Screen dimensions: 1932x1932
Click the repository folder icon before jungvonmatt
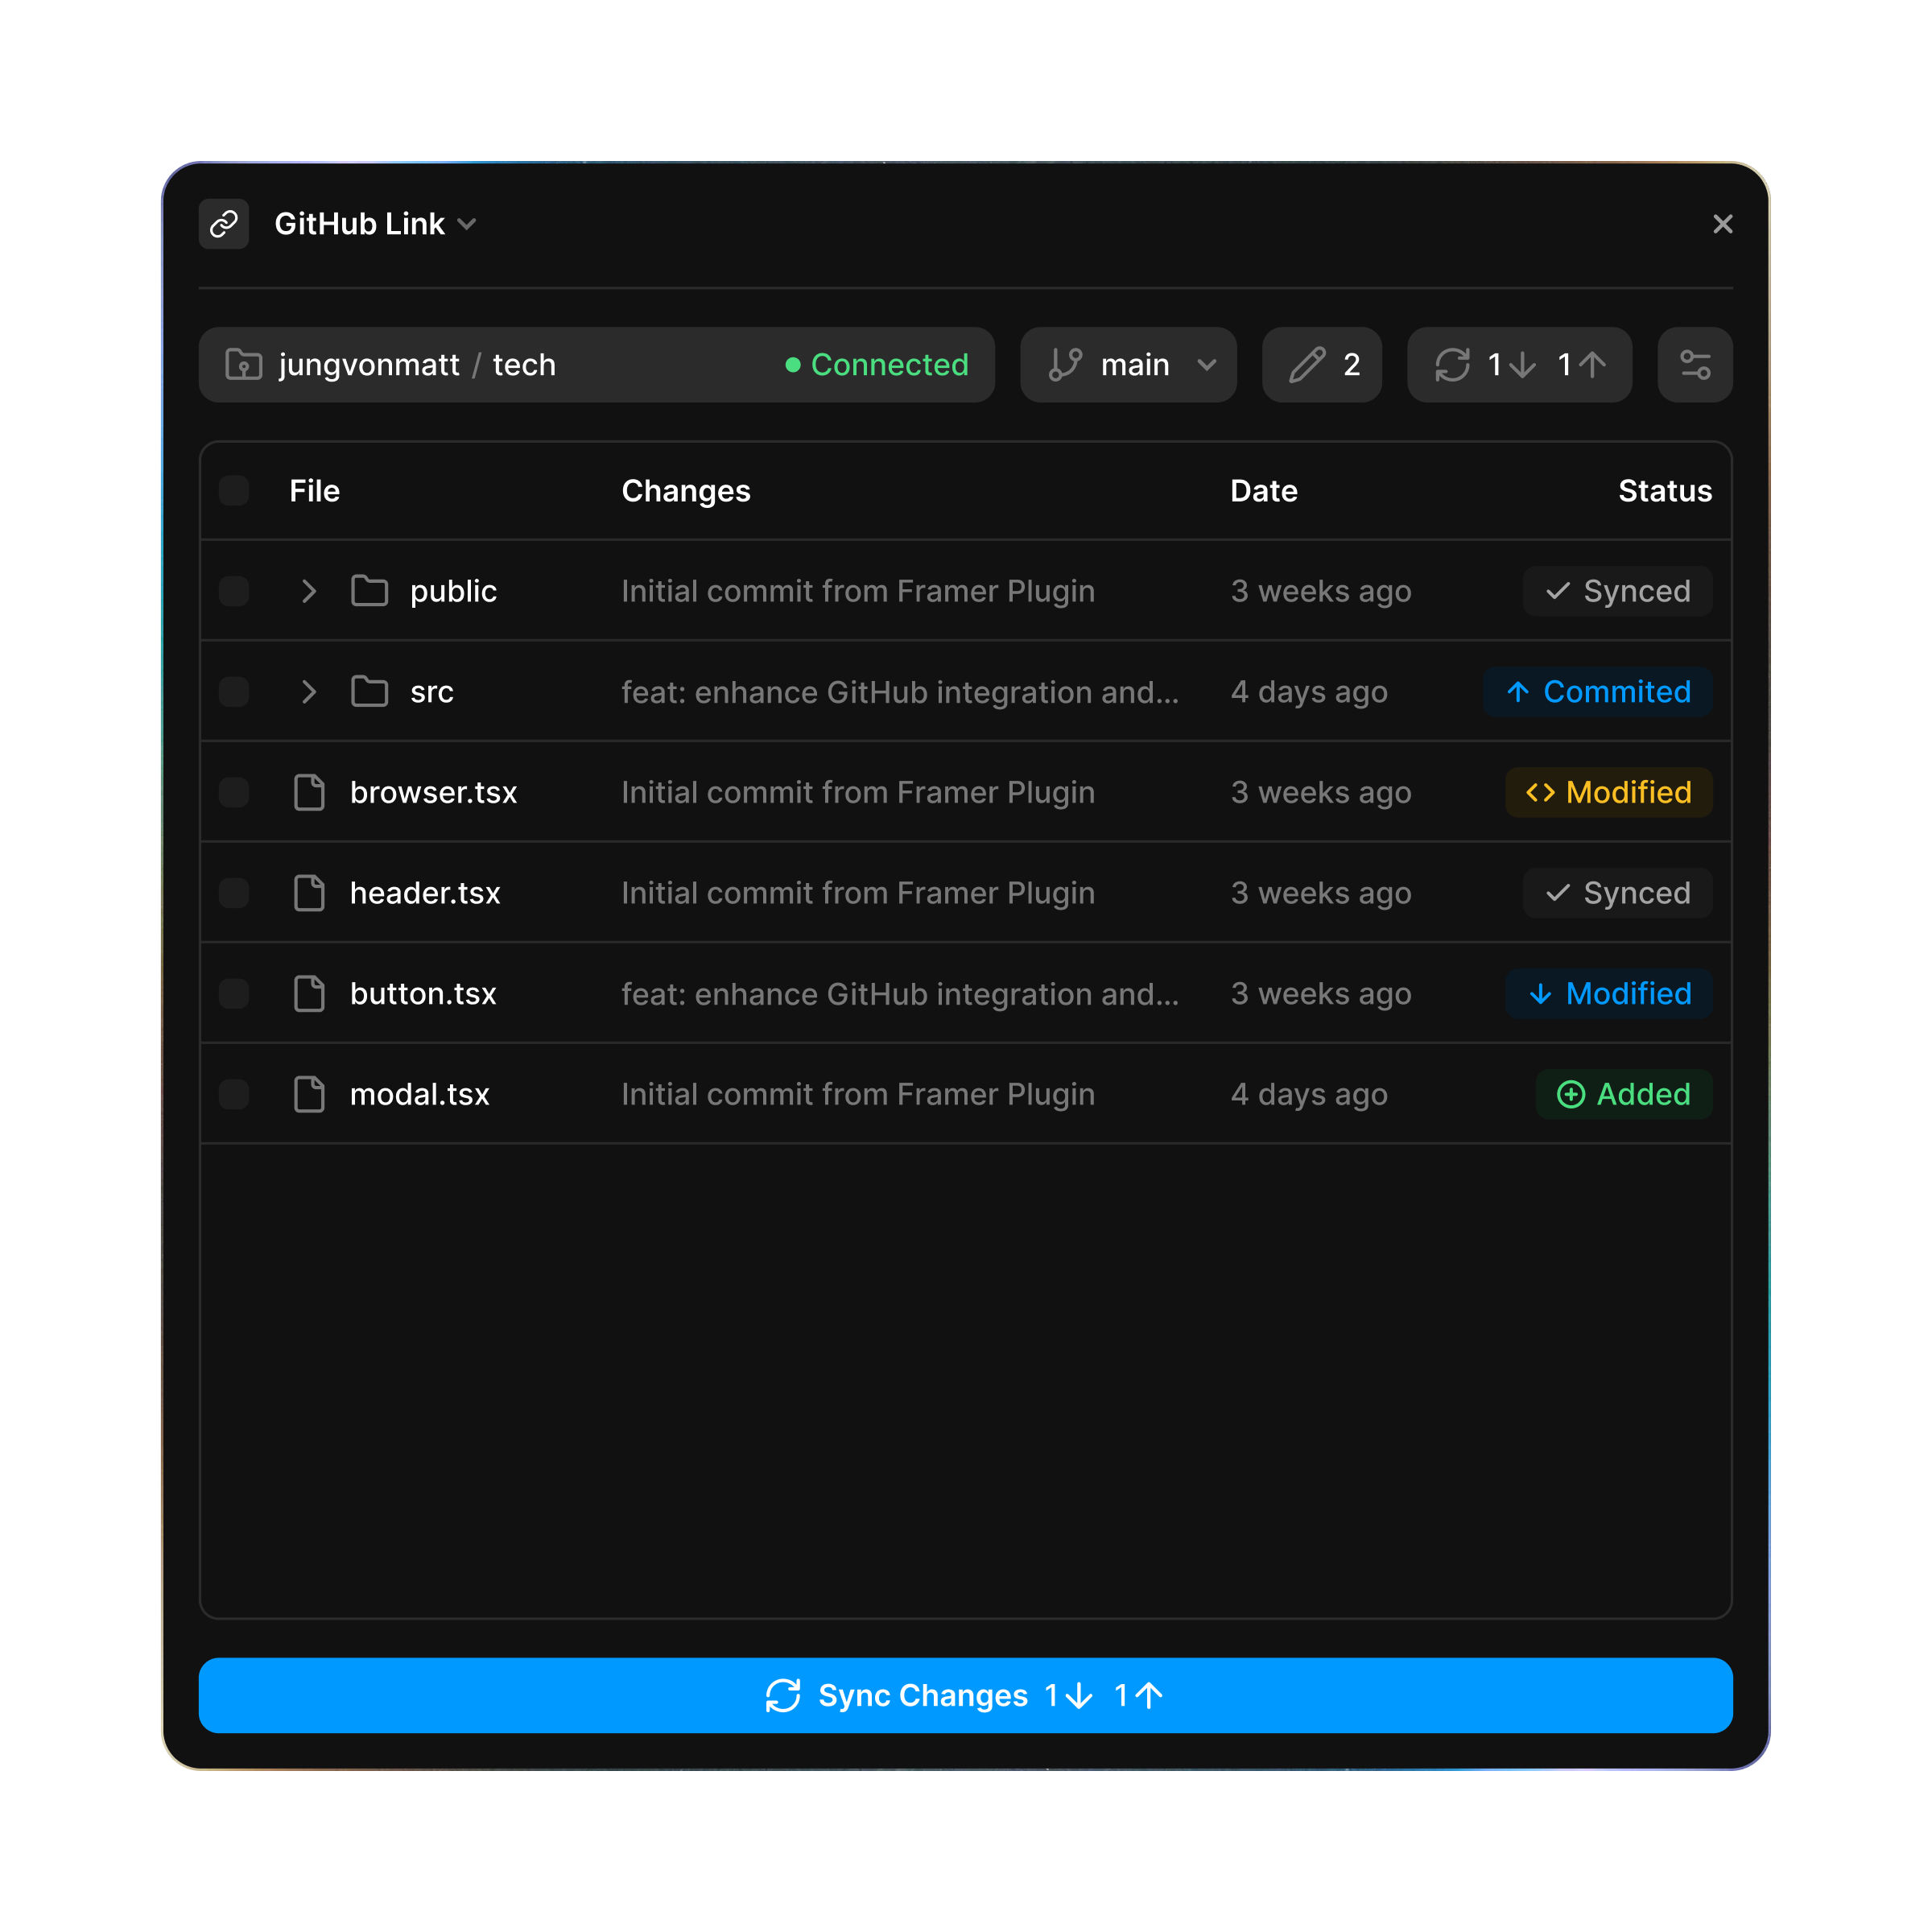243,364
